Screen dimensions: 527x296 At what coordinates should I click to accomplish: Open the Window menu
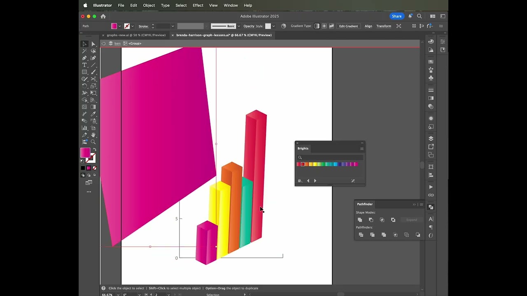click(231, 5)
